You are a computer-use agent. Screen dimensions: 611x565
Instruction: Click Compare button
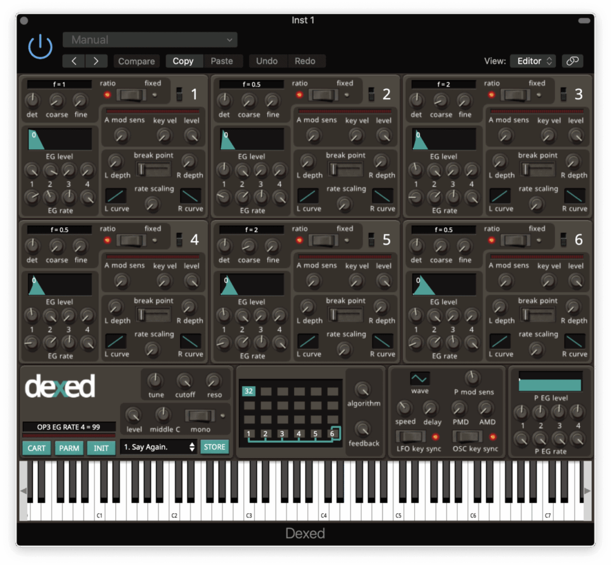point(137,61)
